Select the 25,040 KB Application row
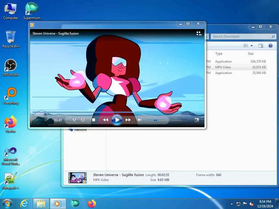 (237, 73)
